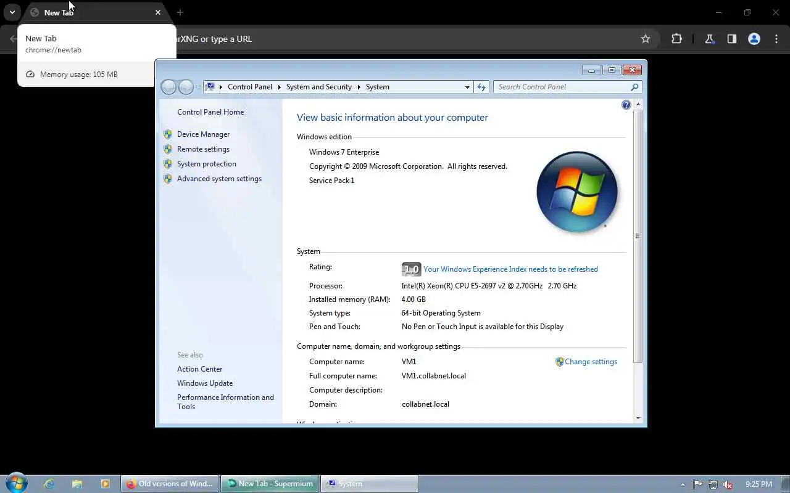Open Remote settings link
The height and width of the screenshot is (493, 790).
[203, 149]
